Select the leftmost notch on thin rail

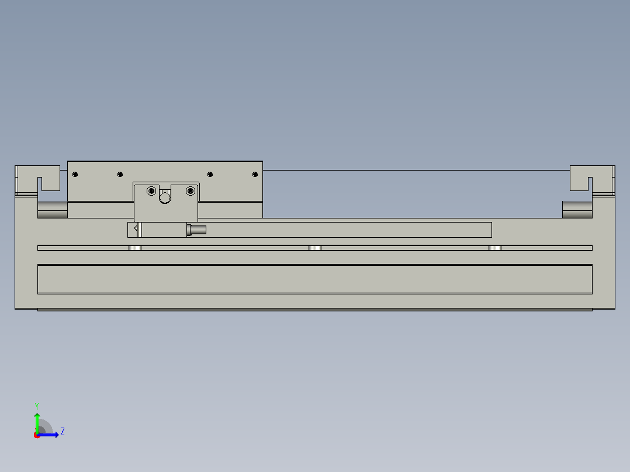[135, 248]
